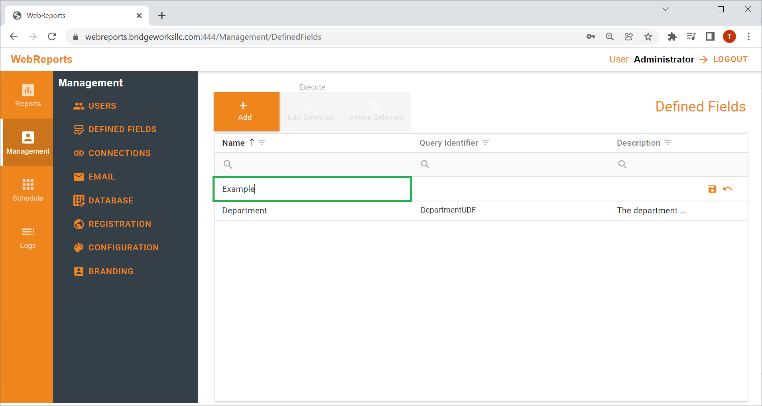This screenshot has width=762, height=406.
Task: Open the browser zoom icon
Action: point(610,37)
